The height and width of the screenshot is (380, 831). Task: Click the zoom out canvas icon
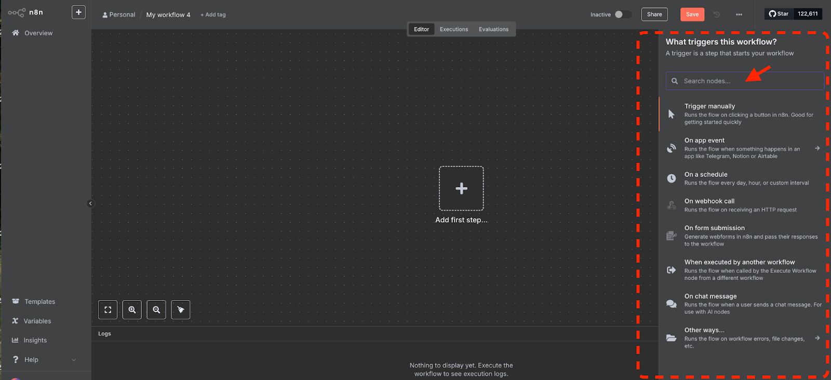pos(156,309)
